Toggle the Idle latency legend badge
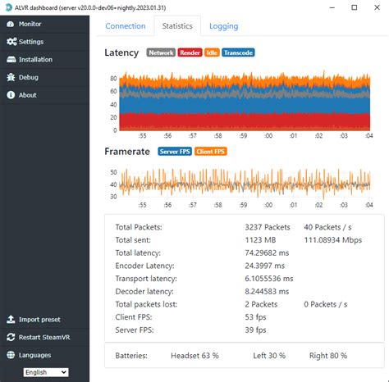This screenshot has height=382, width=389. pos(212,52)
